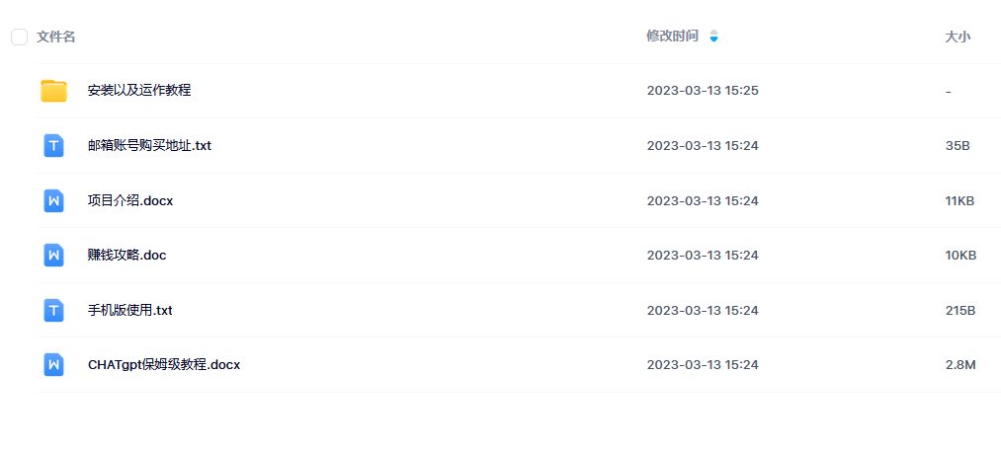Click the sort arrows next to 修改时间
The height and width of the screenshot is (449, 1001).
713,37
